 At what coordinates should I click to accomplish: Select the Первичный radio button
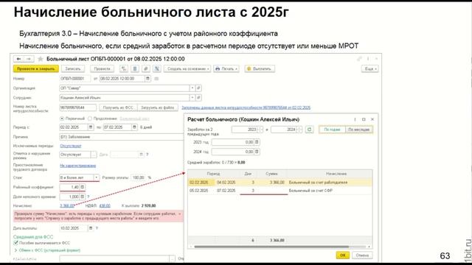pos(62,119)
